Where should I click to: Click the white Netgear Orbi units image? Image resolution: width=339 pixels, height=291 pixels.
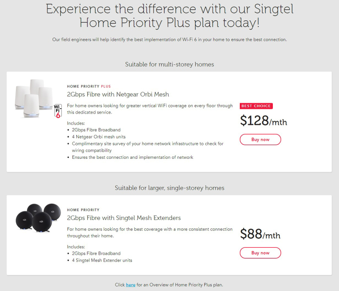34,98
